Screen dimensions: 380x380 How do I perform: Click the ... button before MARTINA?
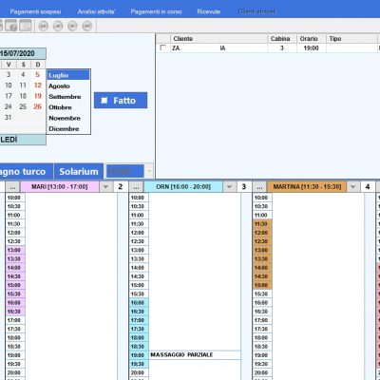[259, 187]
